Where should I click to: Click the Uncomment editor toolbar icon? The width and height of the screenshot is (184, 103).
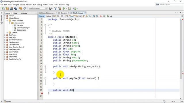tap(111, 16)
